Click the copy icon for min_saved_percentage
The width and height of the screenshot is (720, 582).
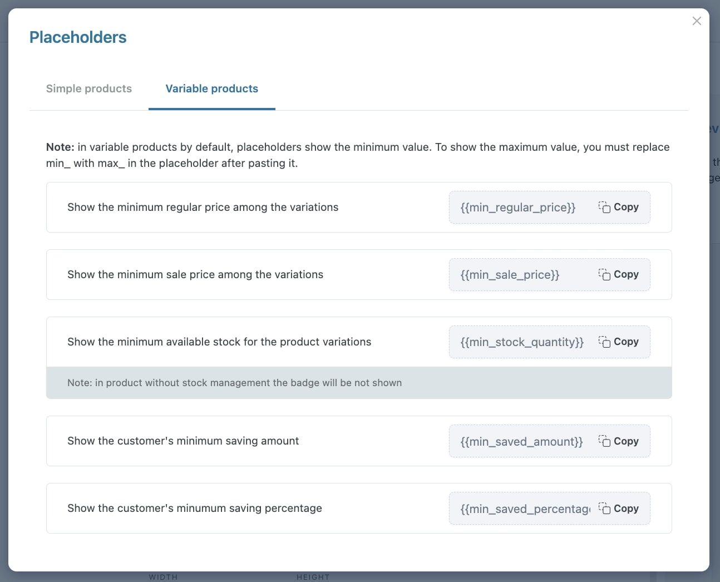604,509
